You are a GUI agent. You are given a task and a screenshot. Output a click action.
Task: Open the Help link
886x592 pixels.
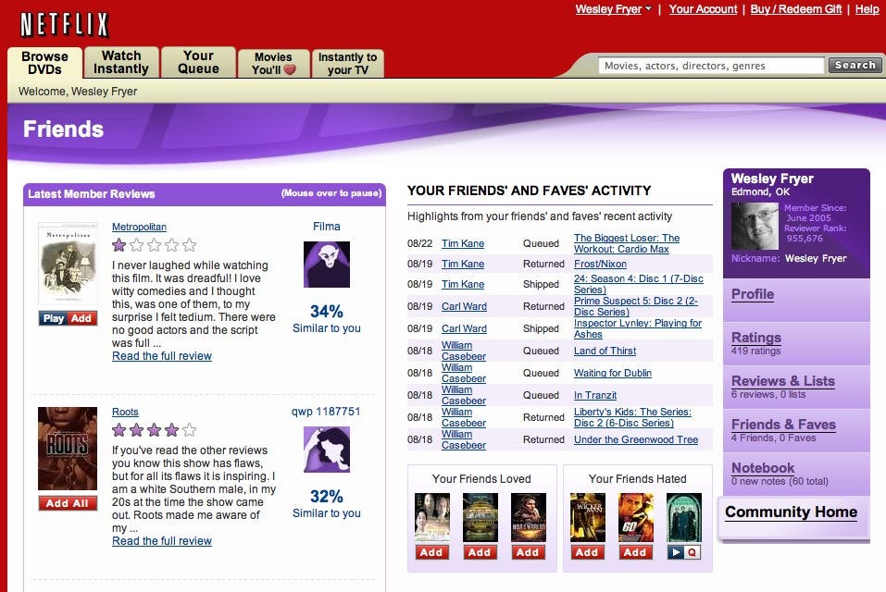pos(867,9)
